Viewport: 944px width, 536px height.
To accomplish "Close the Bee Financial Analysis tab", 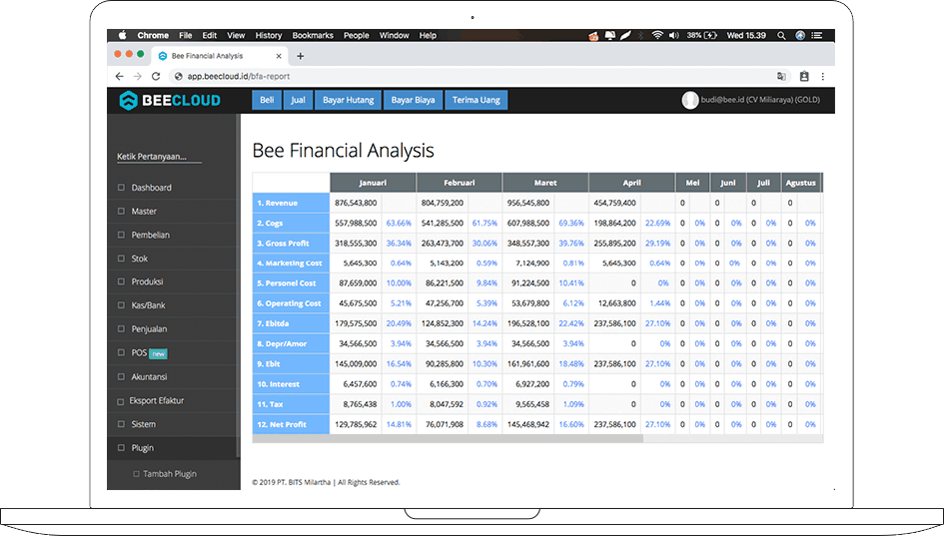I will coord(279,56).
